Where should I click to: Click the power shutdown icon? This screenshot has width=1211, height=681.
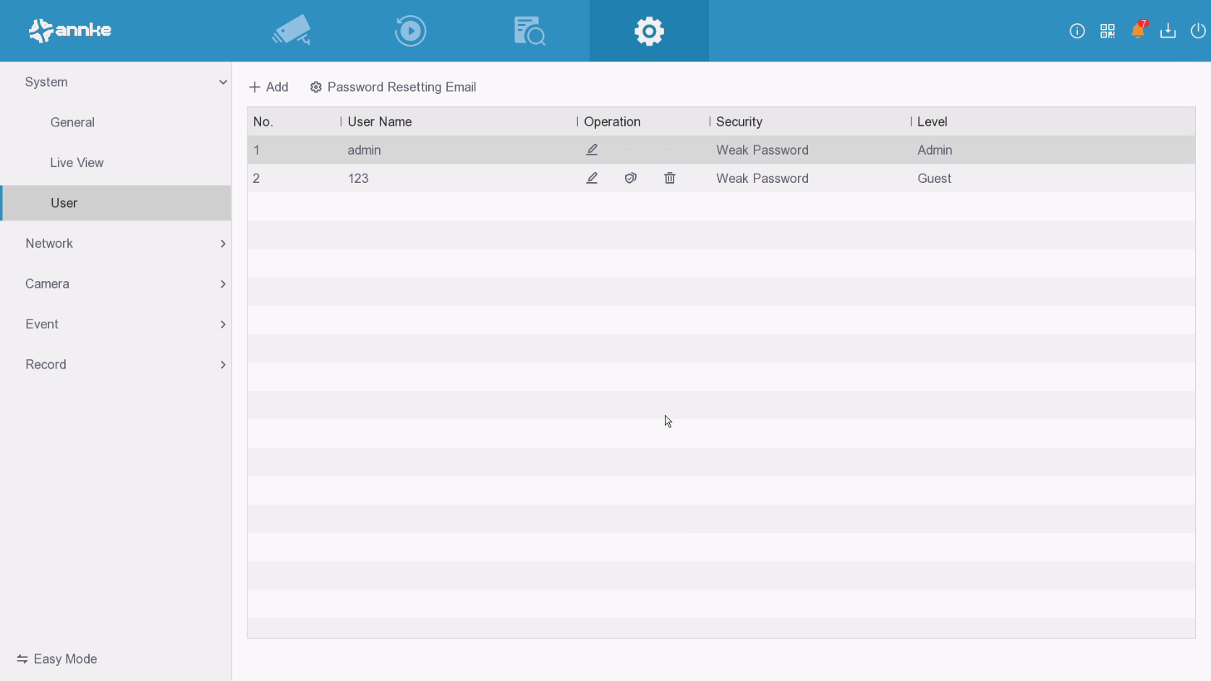coord(1198,30)
